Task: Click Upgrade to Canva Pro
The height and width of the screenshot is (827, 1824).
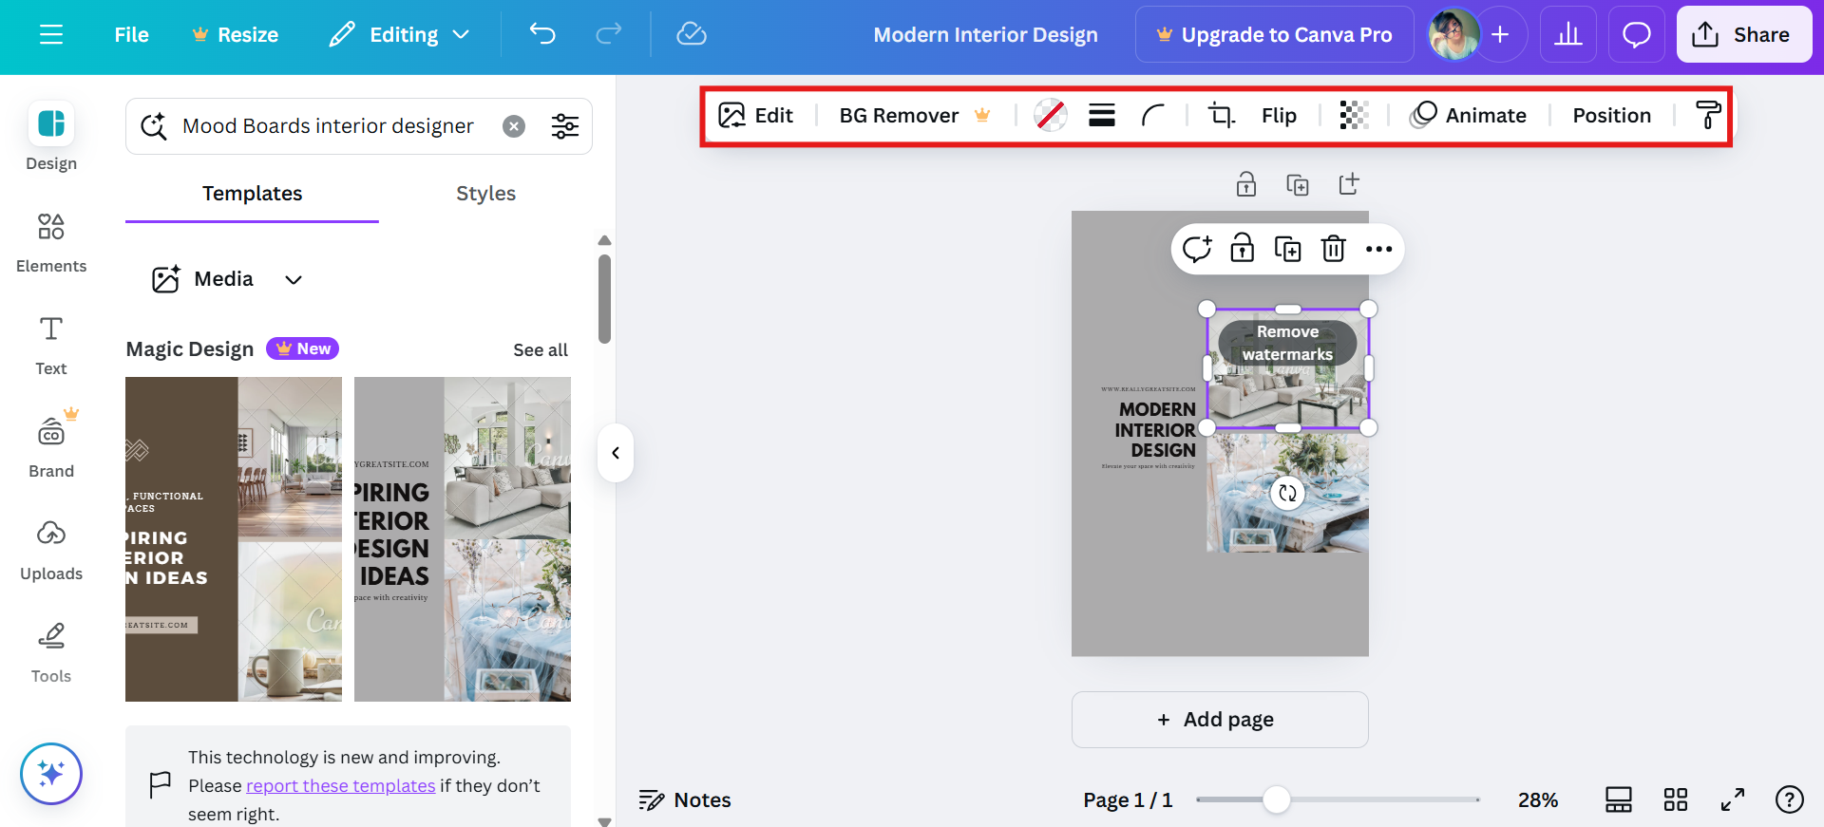Action: [1274, 35]
